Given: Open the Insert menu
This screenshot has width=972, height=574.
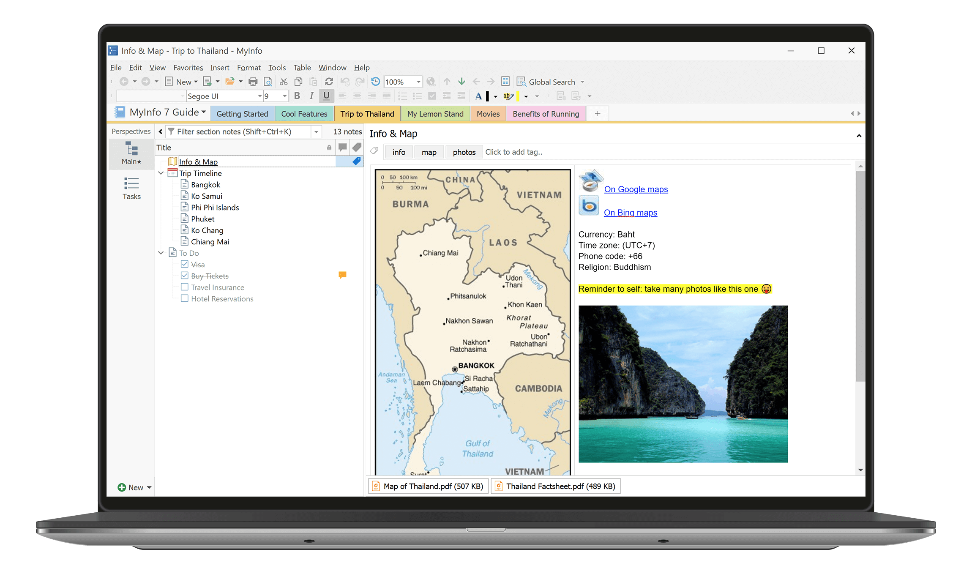Looking at the screenshot, I should [220, 68].
